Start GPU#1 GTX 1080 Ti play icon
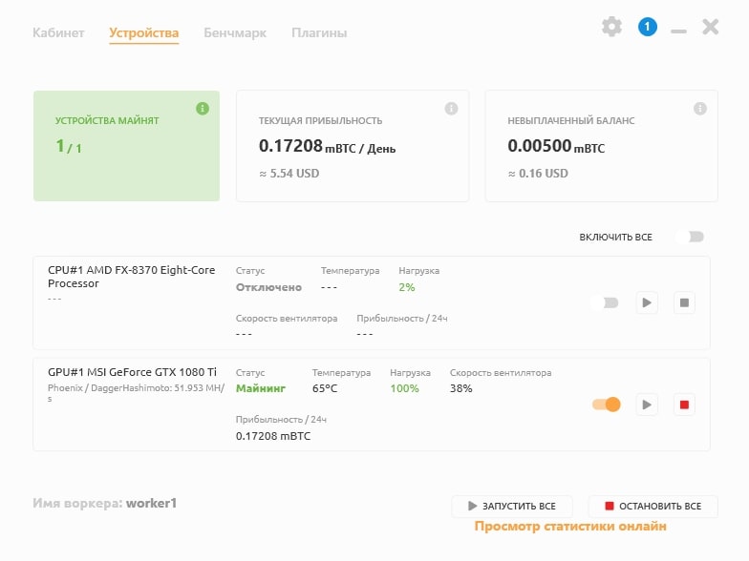This screenshot has width=749, height=561. [x=647, y=405]
